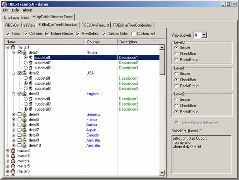Click person icon of subdetail3 under detail1
This screenshot has height=180, width=239.
[x=31, y=68]
